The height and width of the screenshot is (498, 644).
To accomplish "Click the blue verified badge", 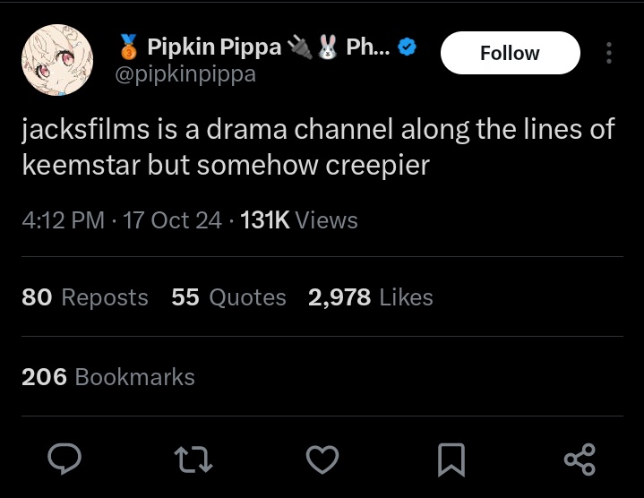I will point(407,47).
